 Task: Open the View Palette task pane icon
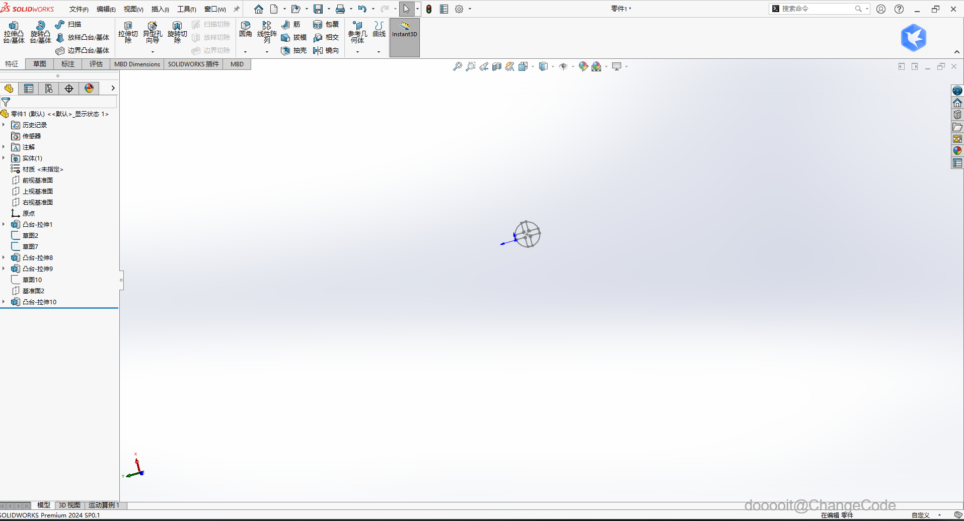pyautogui.click(x=957, y=139)
